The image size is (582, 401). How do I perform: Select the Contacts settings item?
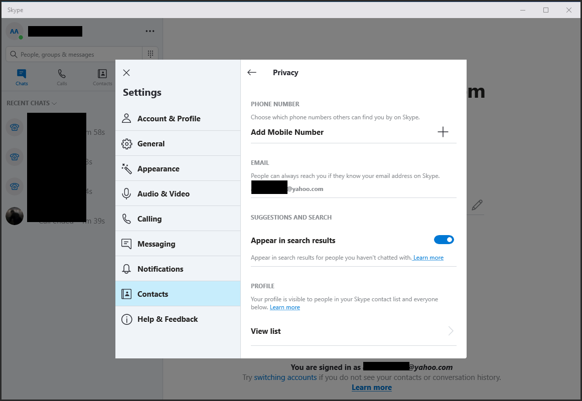(x=178, y=294)
